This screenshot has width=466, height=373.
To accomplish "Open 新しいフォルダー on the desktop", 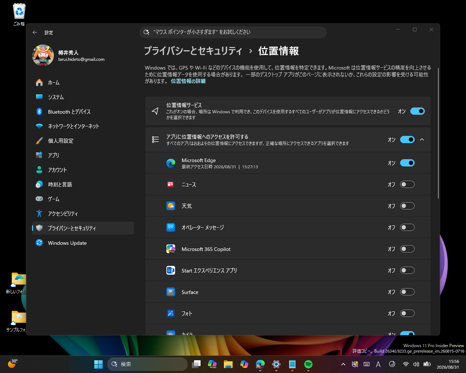I will (16, 283).
